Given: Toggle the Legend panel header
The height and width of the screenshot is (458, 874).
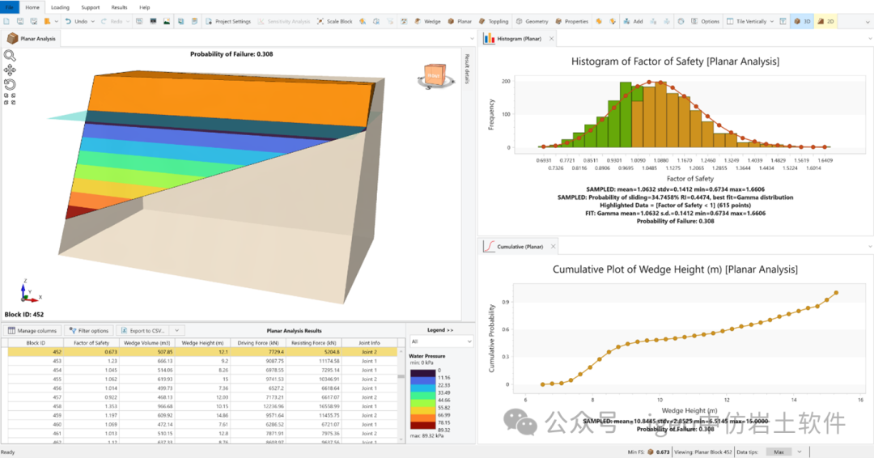Looking at the screenshot, I should 440,330.
